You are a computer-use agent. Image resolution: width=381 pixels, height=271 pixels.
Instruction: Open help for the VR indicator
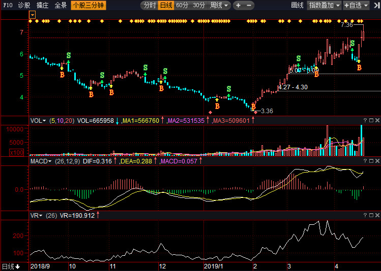[x=364, y=215]
